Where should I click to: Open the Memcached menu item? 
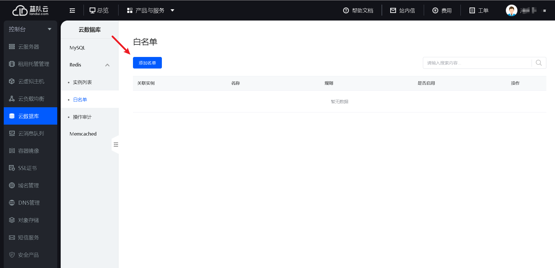(x=83, y=134)
